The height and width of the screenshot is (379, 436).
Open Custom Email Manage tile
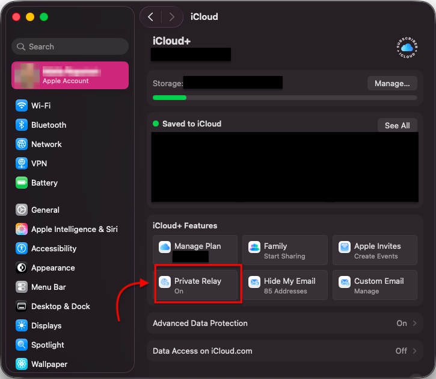(375, 285)
